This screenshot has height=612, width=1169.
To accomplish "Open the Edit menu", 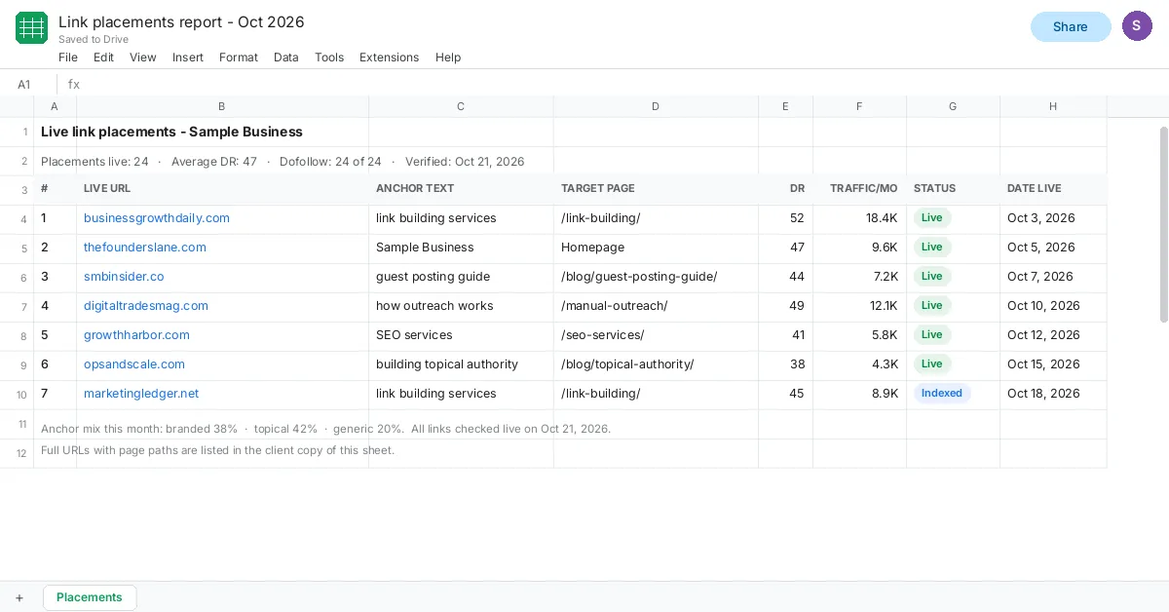I will click(103, 57).
